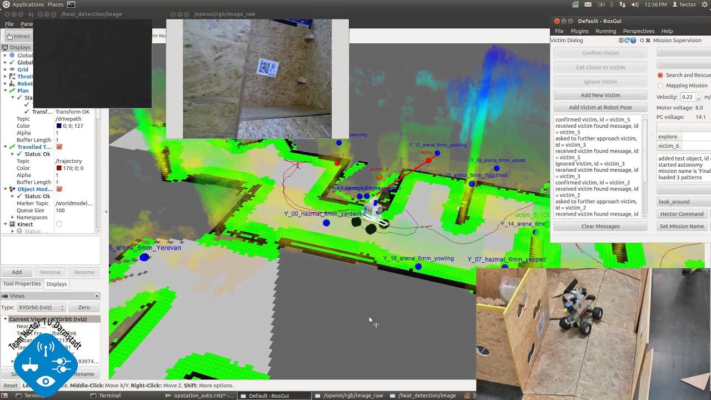Expand the Namespaces row
Viewport: 711px width, 400px height.
pyautogui.click(x=12, y=217)
